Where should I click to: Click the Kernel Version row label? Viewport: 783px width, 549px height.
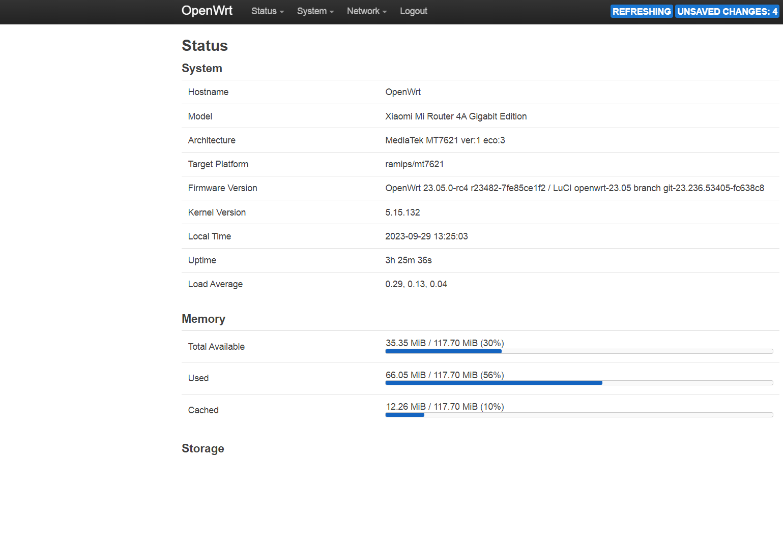217,212
